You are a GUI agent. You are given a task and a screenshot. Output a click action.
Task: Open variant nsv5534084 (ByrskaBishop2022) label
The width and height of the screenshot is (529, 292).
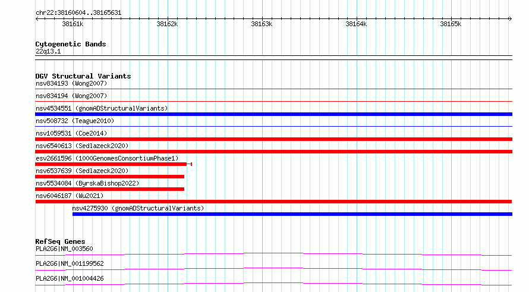(87, 183)
